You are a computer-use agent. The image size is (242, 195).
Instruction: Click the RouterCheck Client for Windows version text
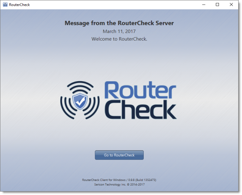(119, 180)
